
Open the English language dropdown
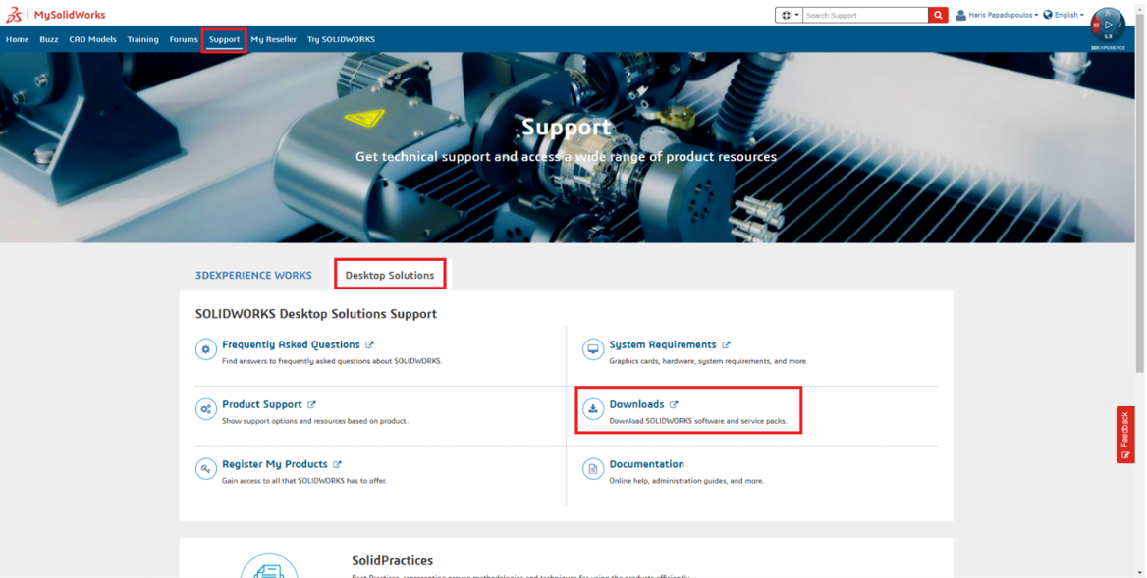tap(1064, 15)
